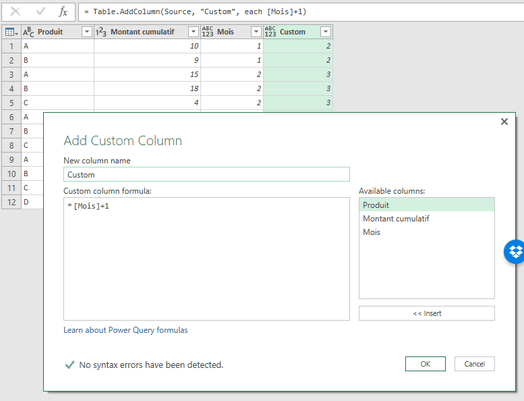Click the Produit column text type icon
524x401 pixels.
click(x=28, y=32)
